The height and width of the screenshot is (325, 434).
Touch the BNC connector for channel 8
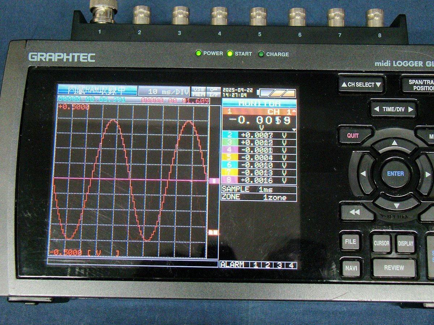click(375, 18)
